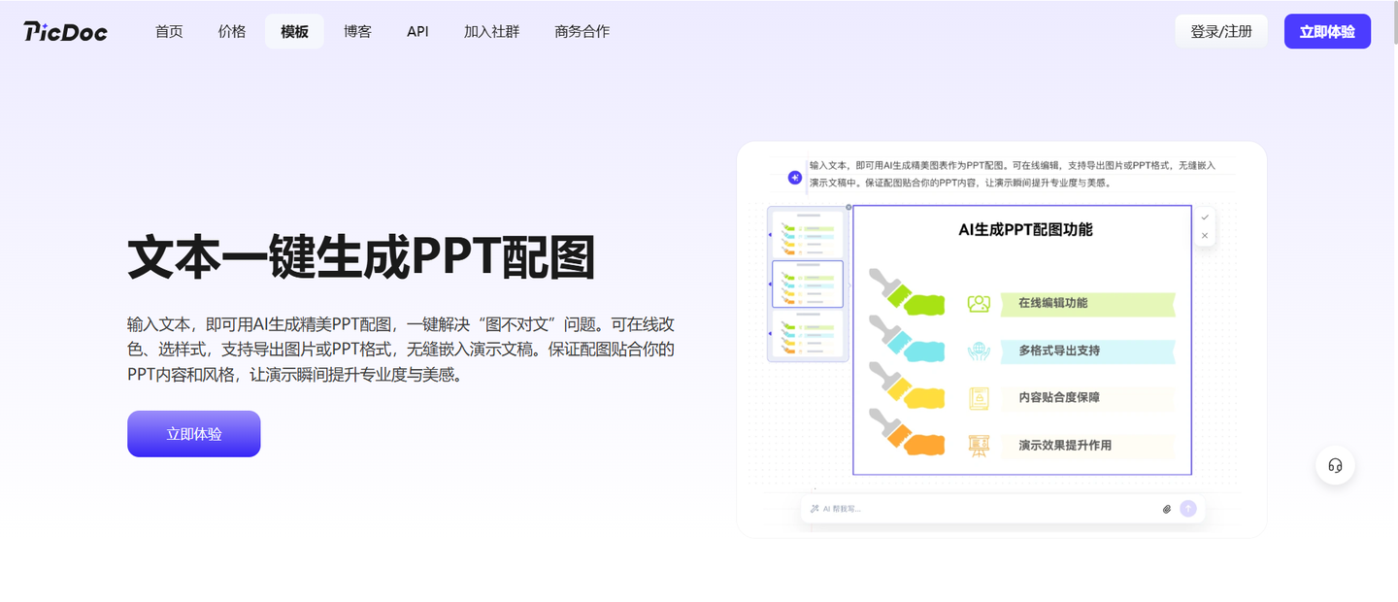
Task: Click the 内容贴合度保障 label
Action: [x=1059, y=398]
